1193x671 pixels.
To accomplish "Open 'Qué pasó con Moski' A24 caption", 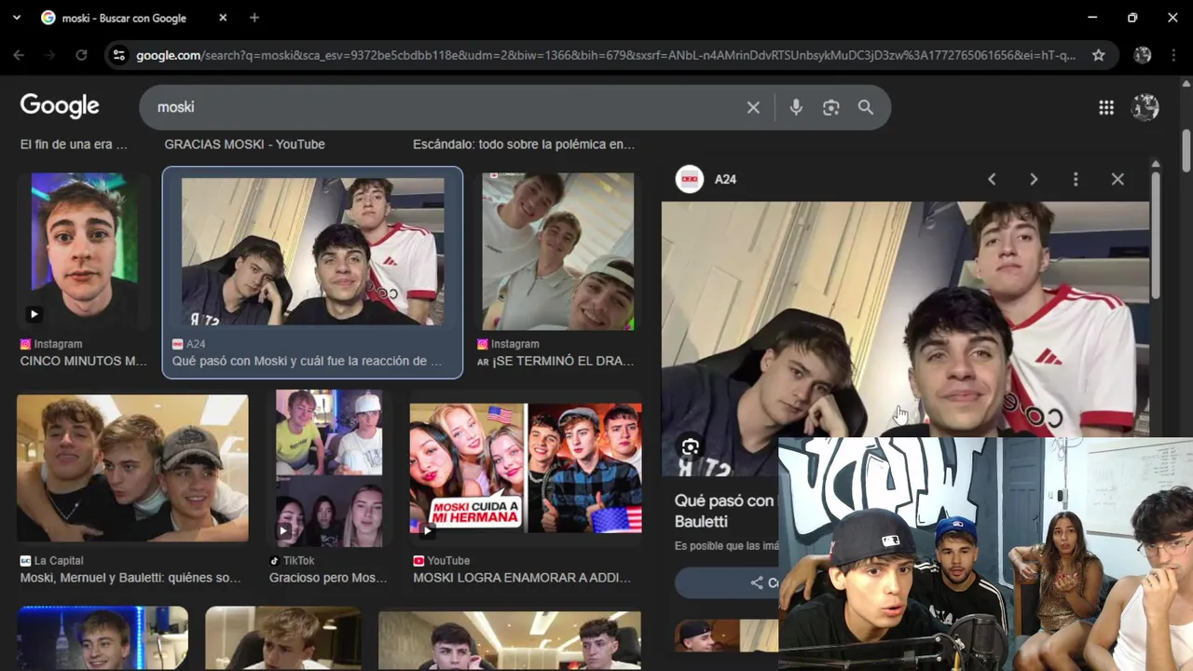I will (307, 361).
